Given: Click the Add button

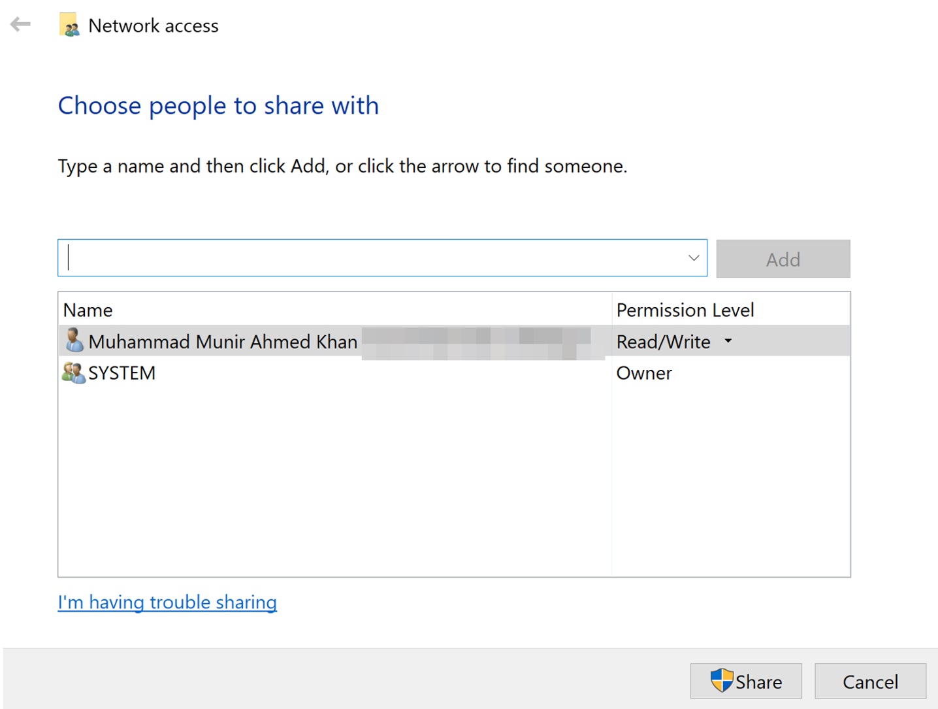Looking at the screenshot, I should [x=783, y=259].
